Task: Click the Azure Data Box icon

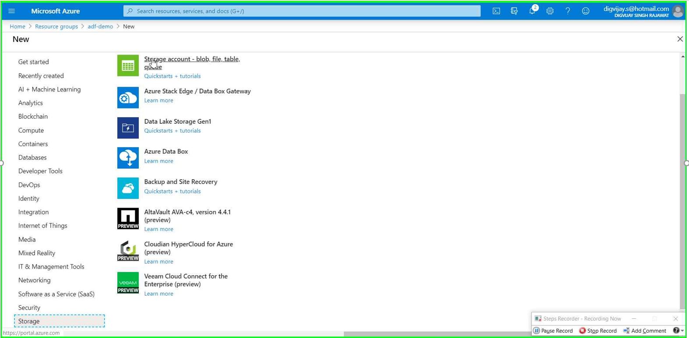Action: pos(128,158)
